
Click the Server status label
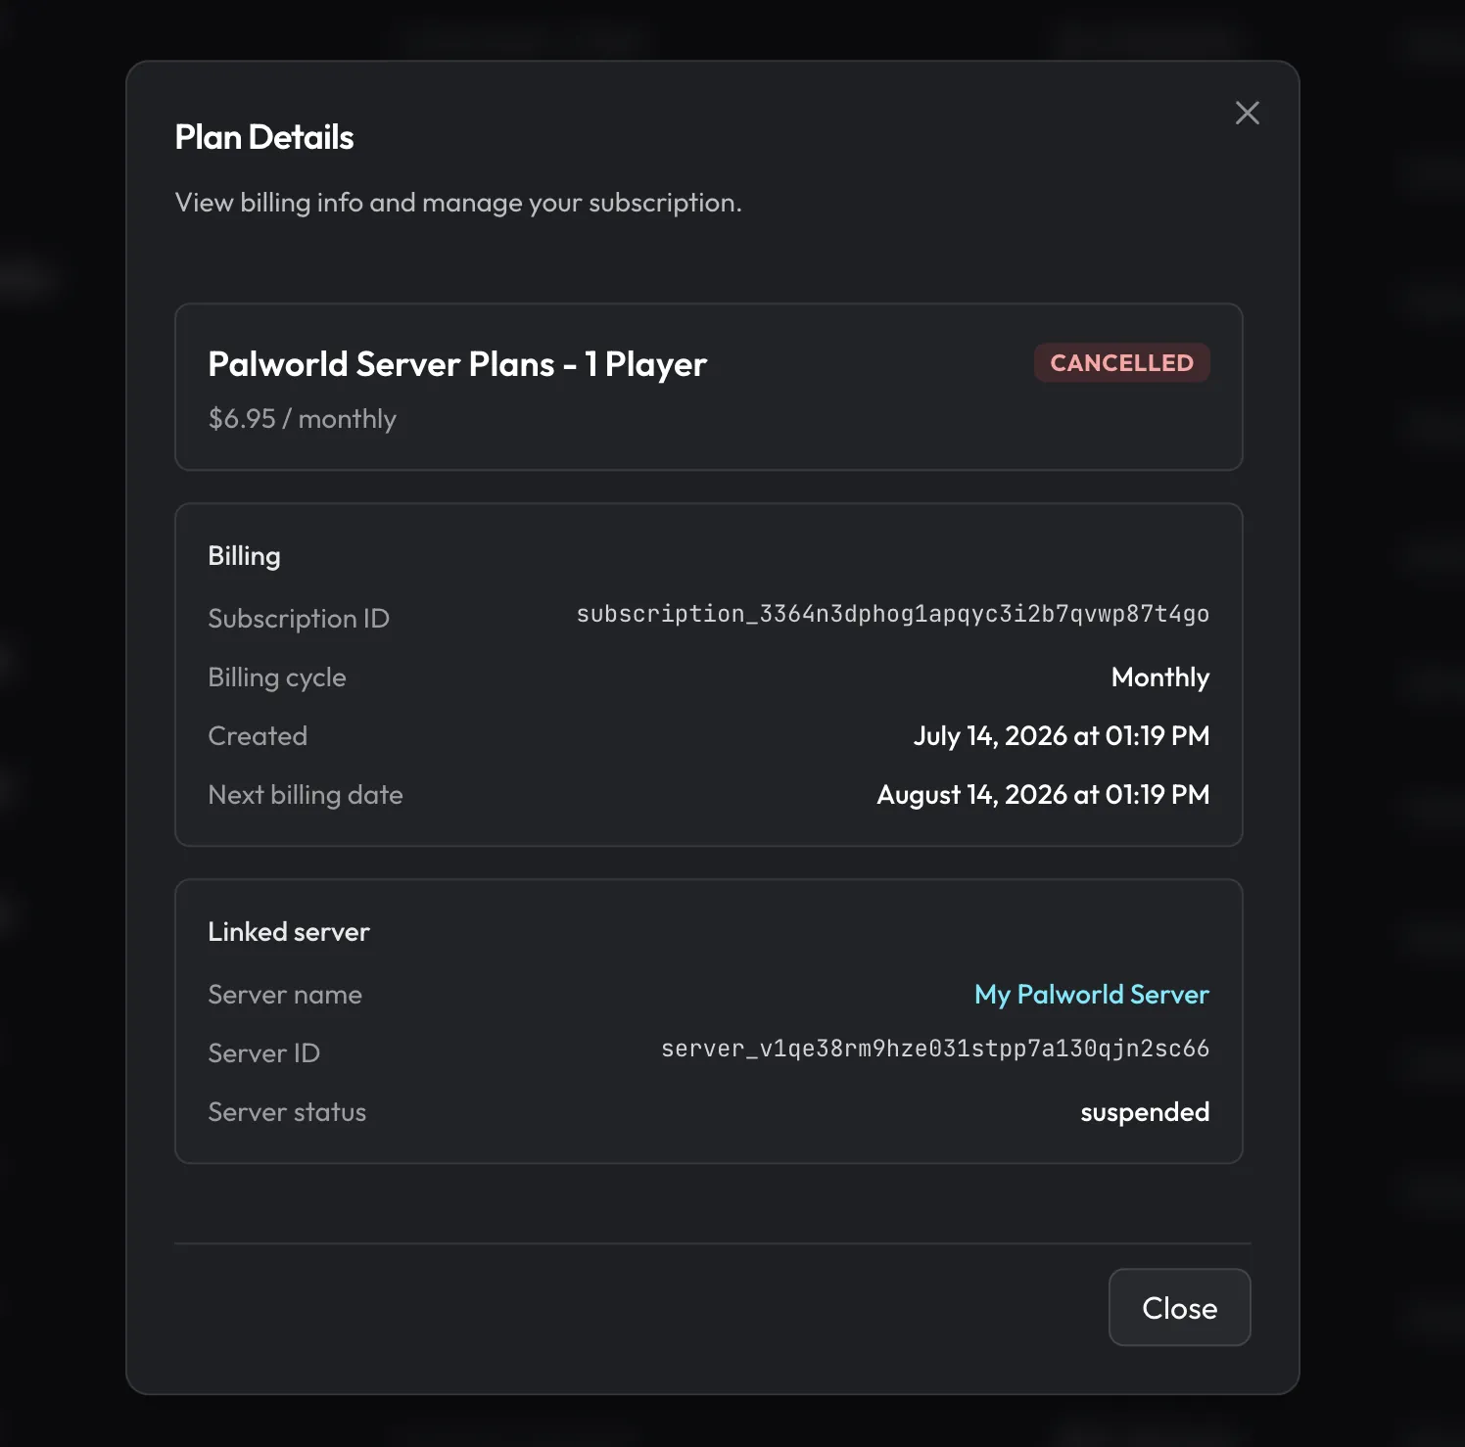coord(286,1112)
